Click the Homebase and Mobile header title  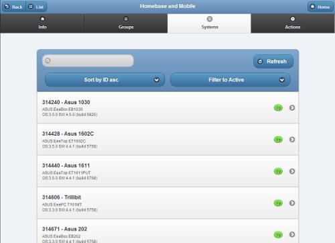167,6
